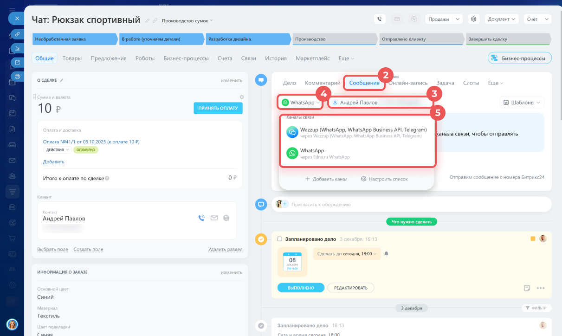
Task: Select Wazzup channel from the list
Action: [x=356, y=132]
